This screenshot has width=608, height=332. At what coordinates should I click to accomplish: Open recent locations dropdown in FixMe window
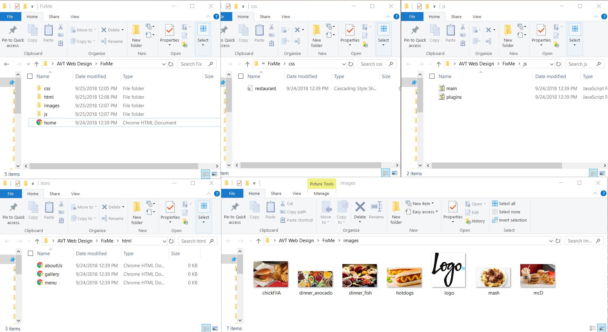coord(28,64)
